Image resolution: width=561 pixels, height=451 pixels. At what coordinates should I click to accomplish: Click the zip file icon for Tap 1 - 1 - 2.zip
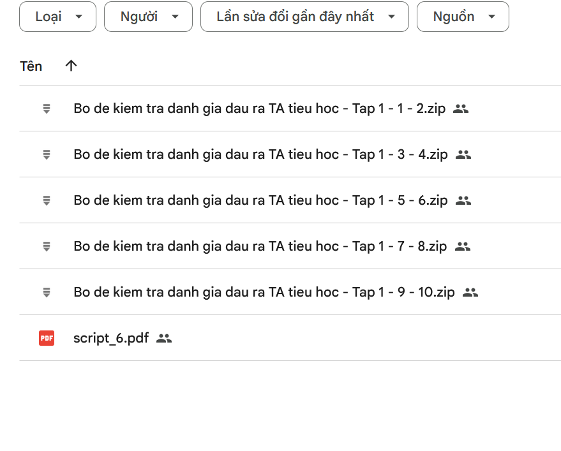[x=47, y=108]
